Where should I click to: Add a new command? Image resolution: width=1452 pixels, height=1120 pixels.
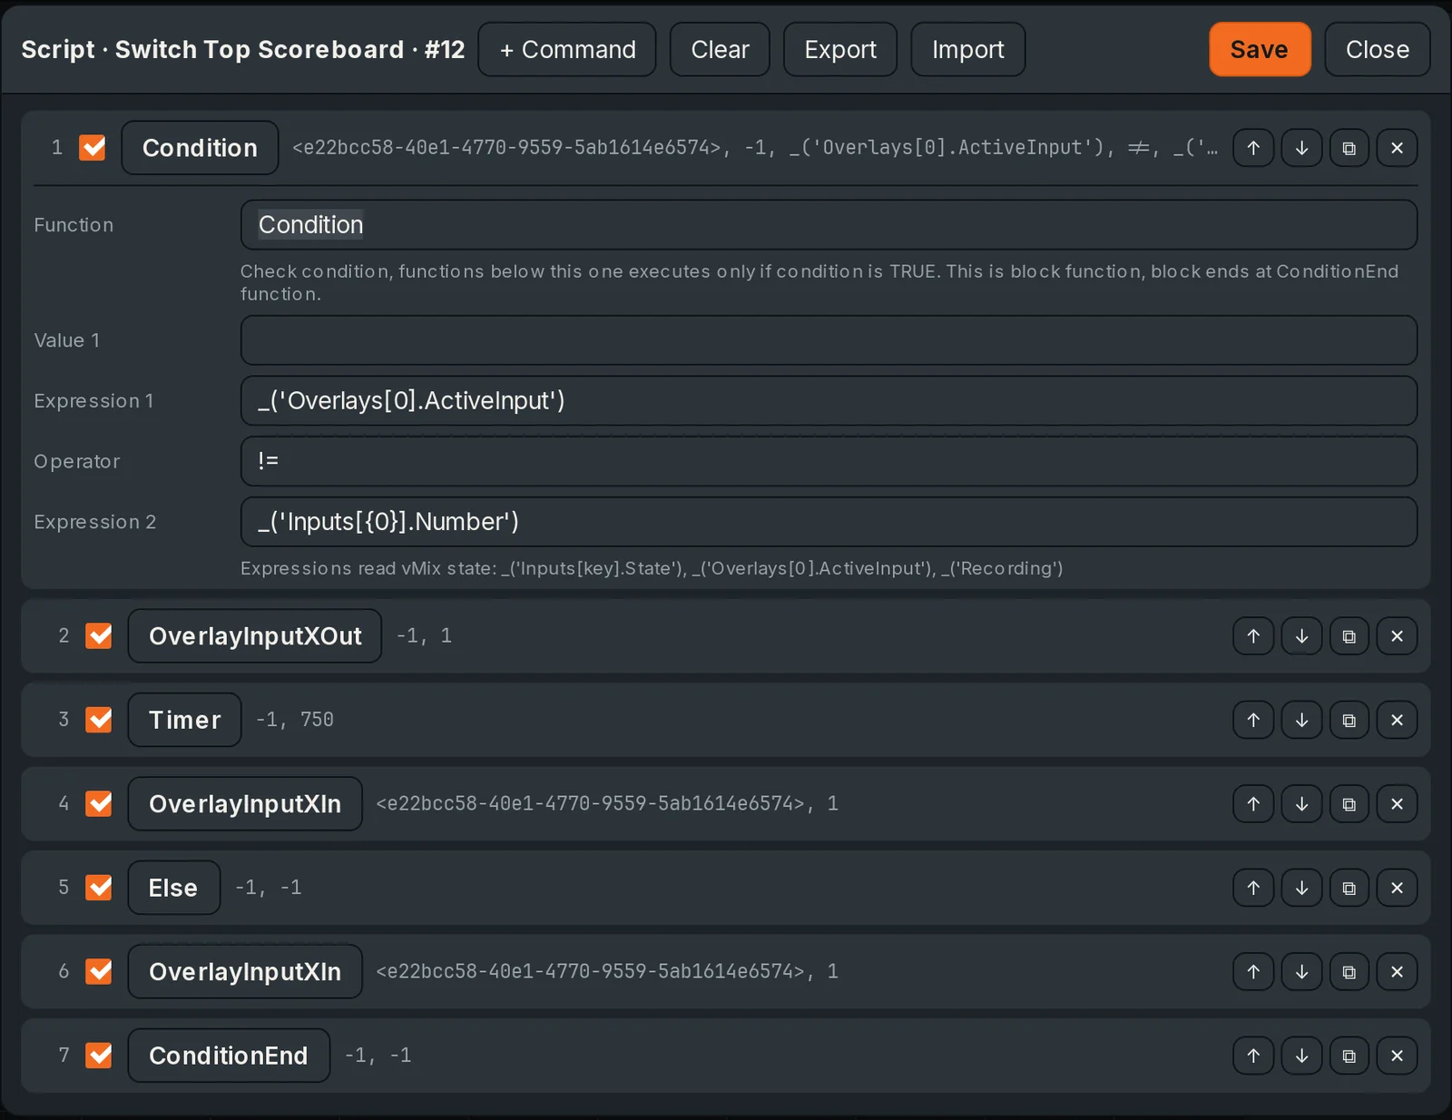click(x=567, y=49)
